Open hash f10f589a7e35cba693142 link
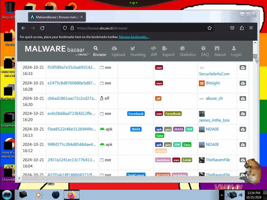Viewport: 267px width, 200px height. [71, 67]
